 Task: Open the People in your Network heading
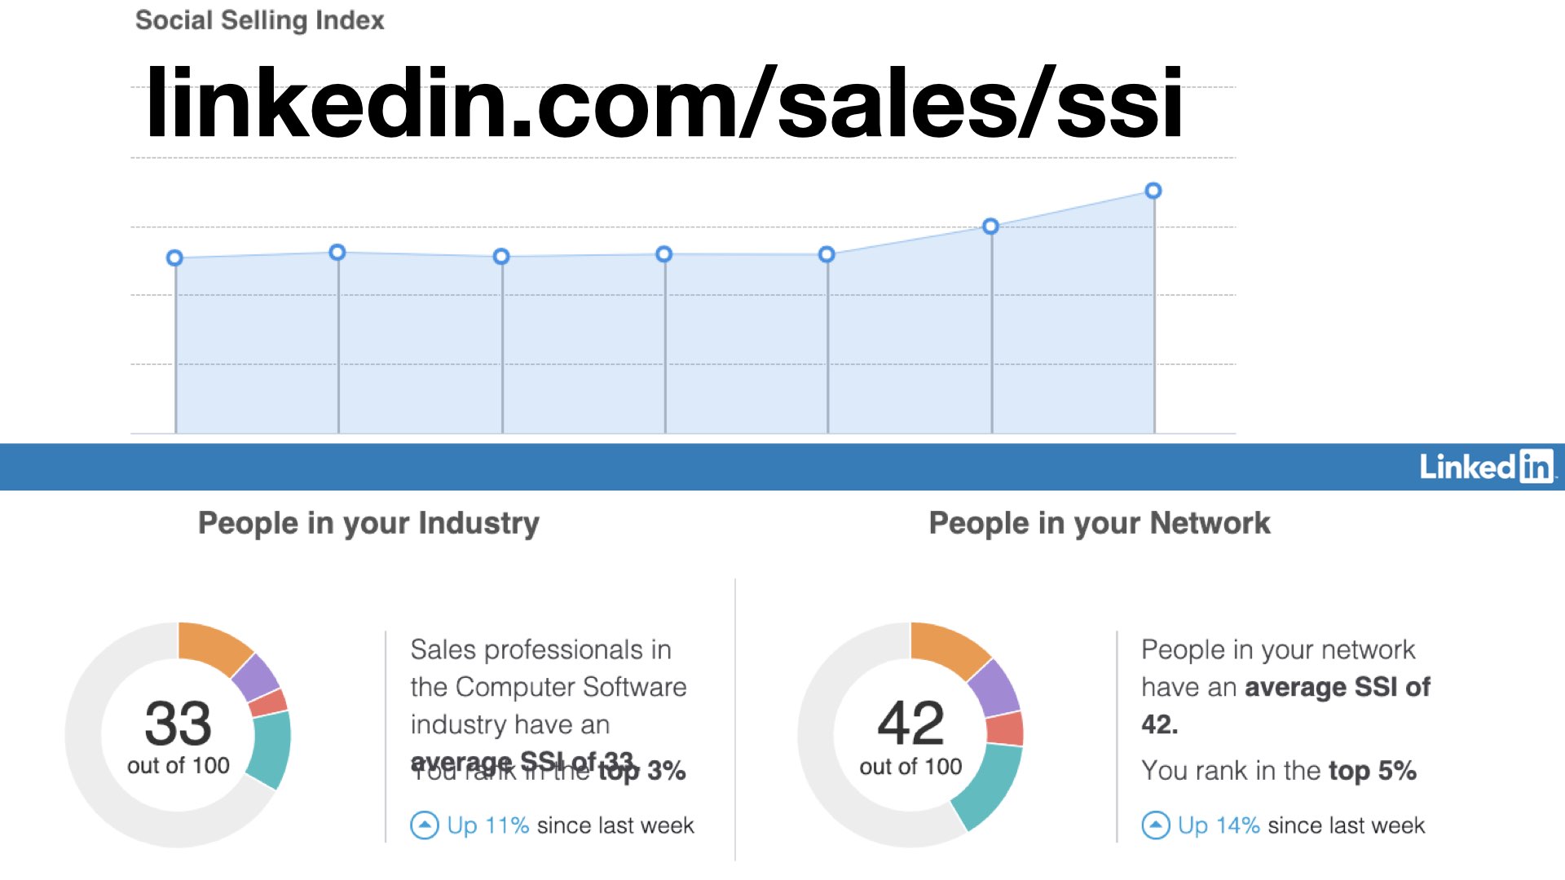pyautogui.click(x=1100, y=523)
